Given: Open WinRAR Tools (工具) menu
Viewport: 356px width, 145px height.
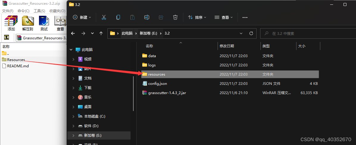Looking at the screenshot, I should 39,11.
